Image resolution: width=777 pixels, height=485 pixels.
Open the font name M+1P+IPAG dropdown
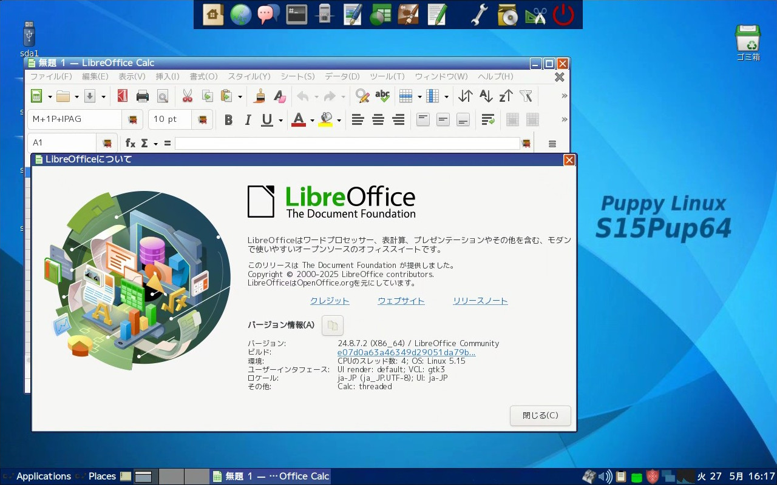132,120
